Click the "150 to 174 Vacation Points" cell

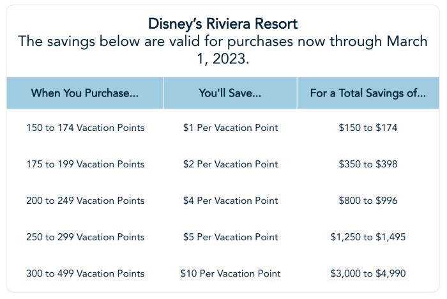click(x=85, y=128)
